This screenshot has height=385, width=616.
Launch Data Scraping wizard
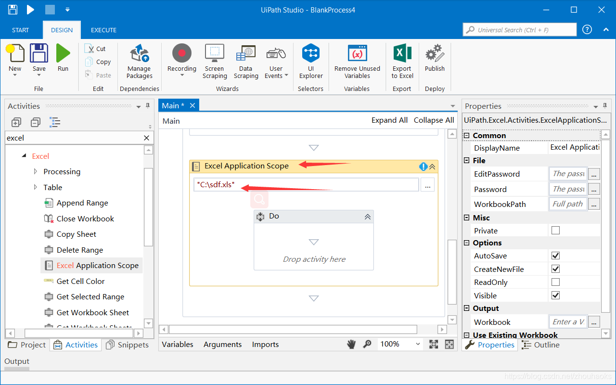pyautogui.click(x=246, y=61)
